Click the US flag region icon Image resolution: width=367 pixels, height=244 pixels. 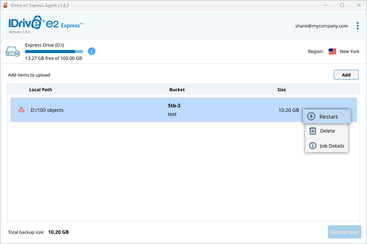332,51
